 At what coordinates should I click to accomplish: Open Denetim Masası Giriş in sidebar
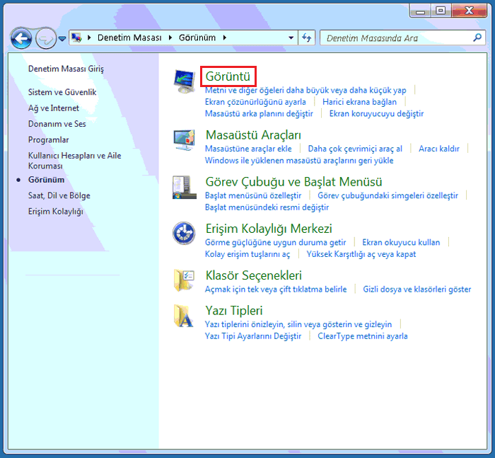coord(66,69)
